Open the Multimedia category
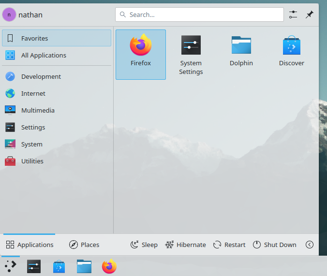Viewport: 327px width, 276px height. pos(57,110)
